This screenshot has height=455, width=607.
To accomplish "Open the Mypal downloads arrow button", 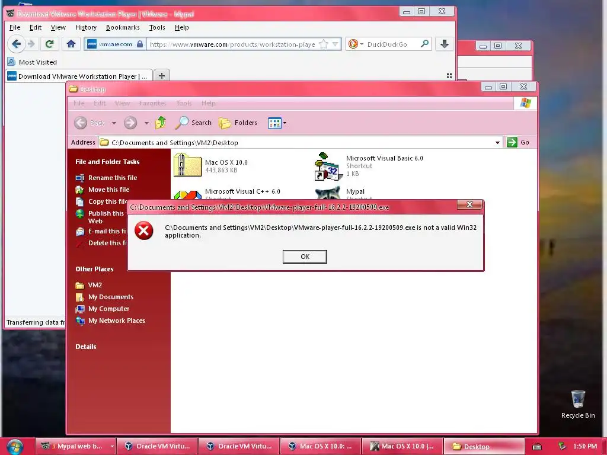I will click(445, 44).
